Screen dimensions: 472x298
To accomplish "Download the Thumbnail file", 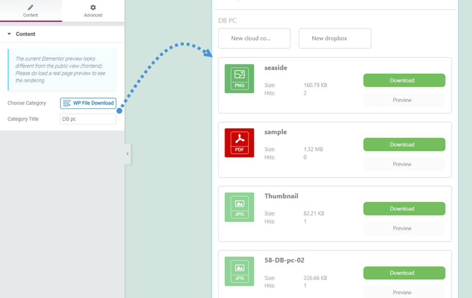I will click(404, 208).
